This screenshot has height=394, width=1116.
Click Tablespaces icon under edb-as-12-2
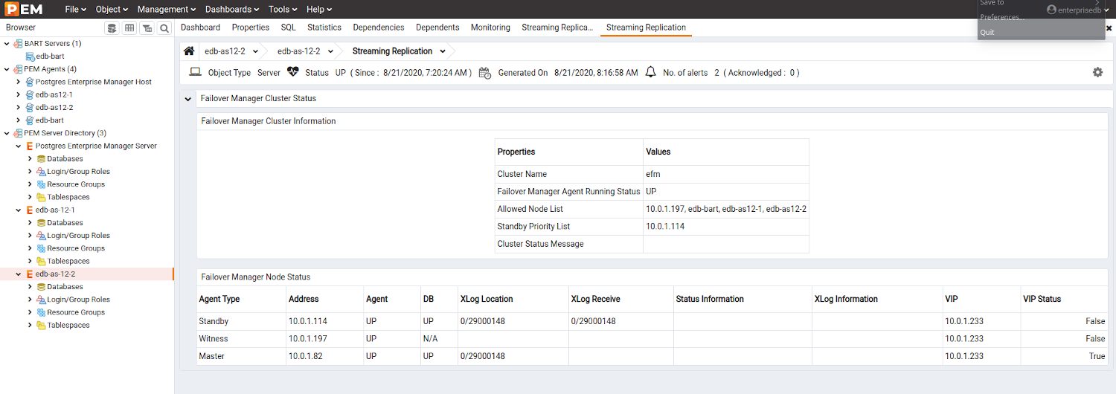tap(42, 325)
